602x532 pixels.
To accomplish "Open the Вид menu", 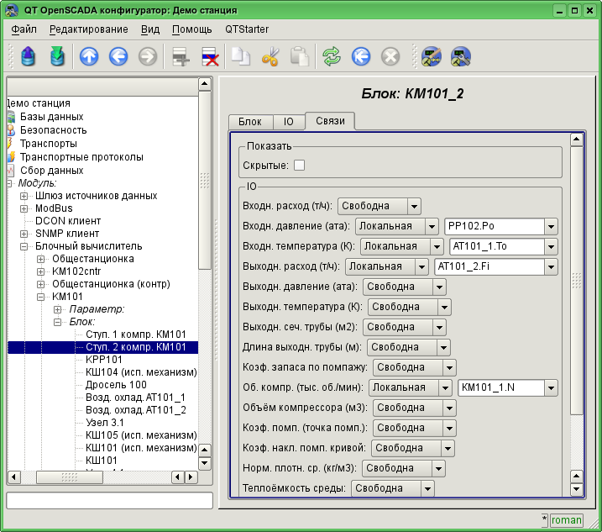I will pos(150,29).
